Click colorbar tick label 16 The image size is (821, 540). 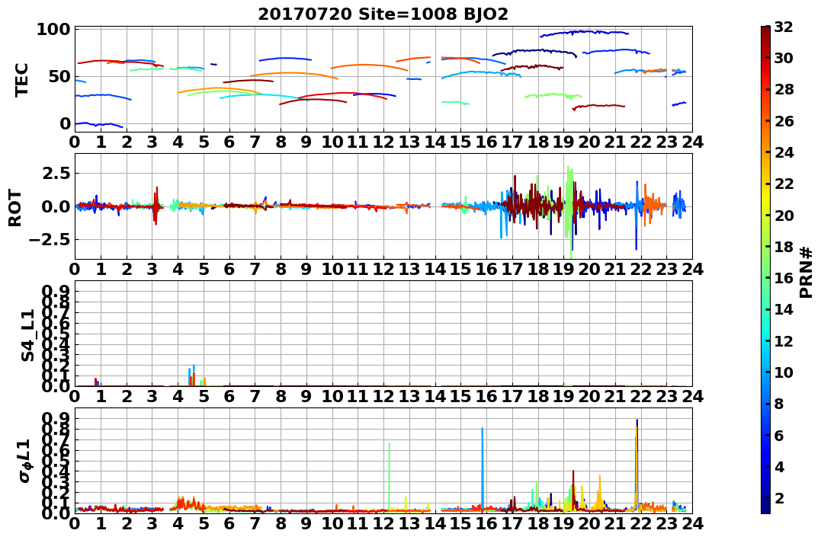[784, 278]
